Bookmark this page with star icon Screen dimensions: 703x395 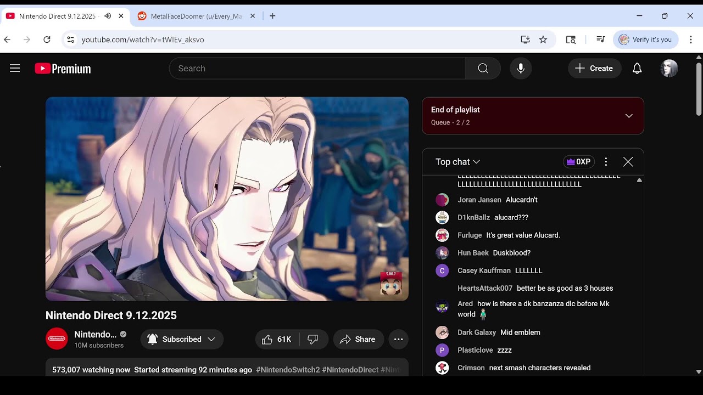pyautogui.click(x=543, y=39)
